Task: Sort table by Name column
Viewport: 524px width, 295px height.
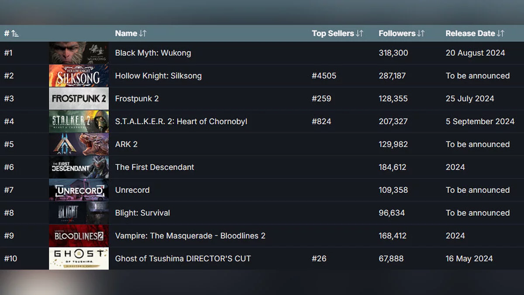Action: click(131, 33)
